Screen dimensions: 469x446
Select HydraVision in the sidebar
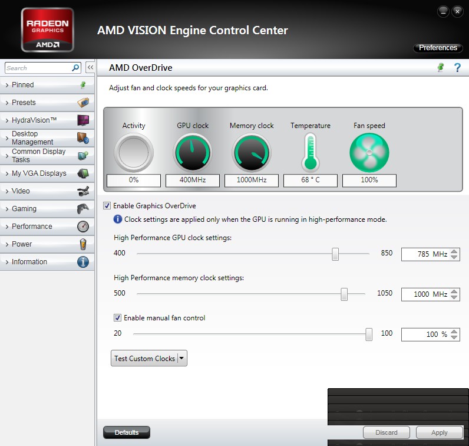tap(34, 120)
